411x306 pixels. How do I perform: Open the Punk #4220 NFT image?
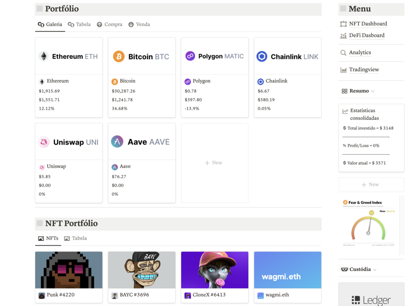coord(69,270)
